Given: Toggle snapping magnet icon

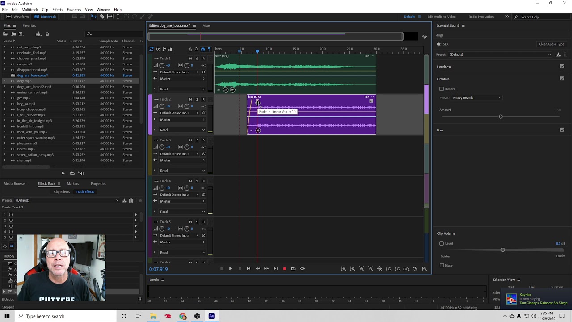Looking at the screenshot, I should [202, 49].
